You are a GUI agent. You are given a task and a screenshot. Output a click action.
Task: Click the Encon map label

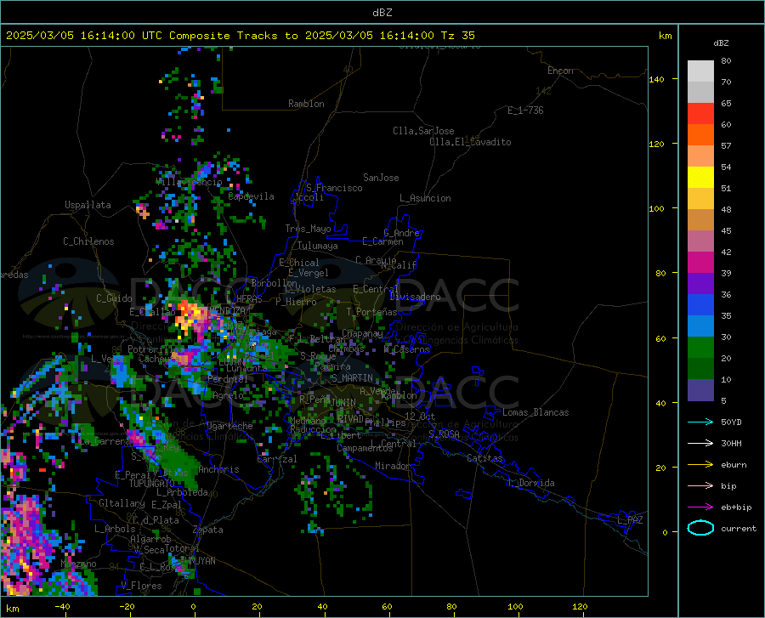pos(560,71)
